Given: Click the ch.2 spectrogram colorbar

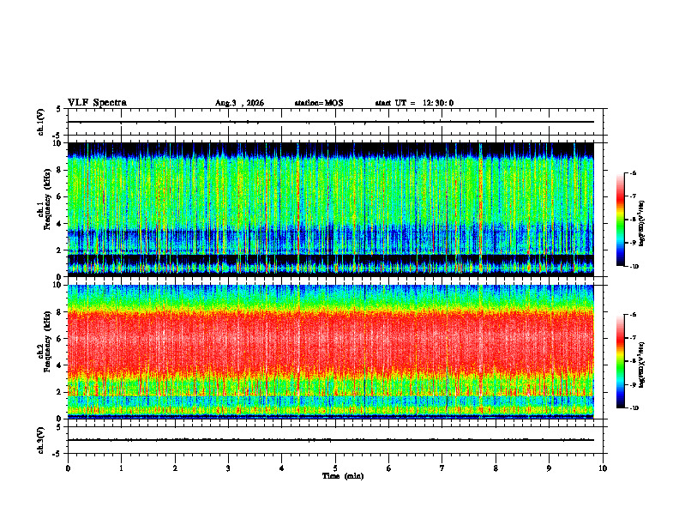Looking at the screenshot, I should click(x=620, y=361).
